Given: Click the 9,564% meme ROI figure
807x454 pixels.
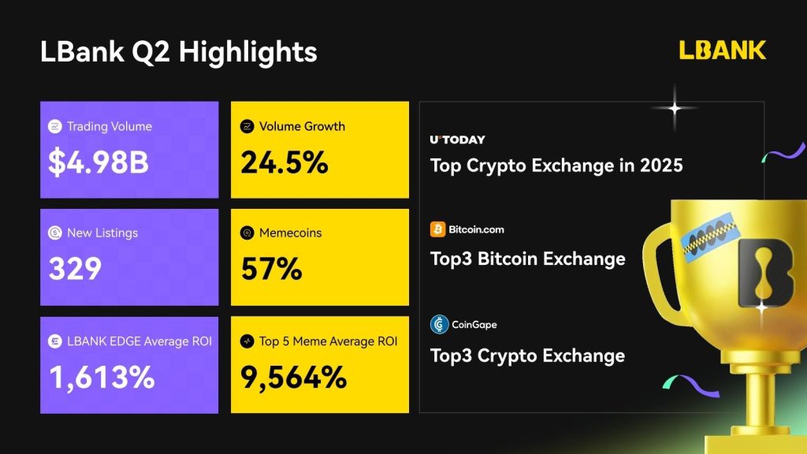Looking at the screenshot, I should tap(293, 378).
